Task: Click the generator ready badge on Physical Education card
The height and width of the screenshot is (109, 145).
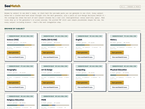Action: 124,66
